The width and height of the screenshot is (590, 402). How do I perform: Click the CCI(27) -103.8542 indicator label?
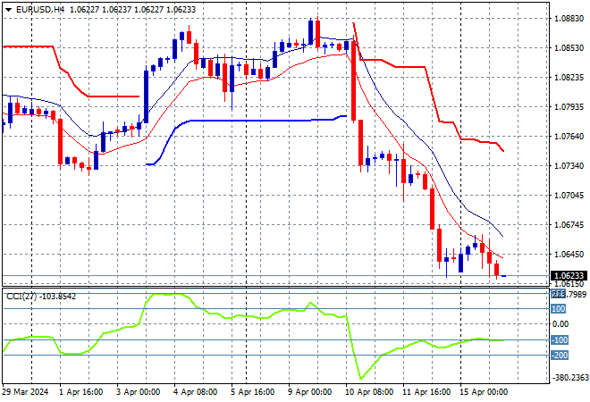tap(41, 297)
